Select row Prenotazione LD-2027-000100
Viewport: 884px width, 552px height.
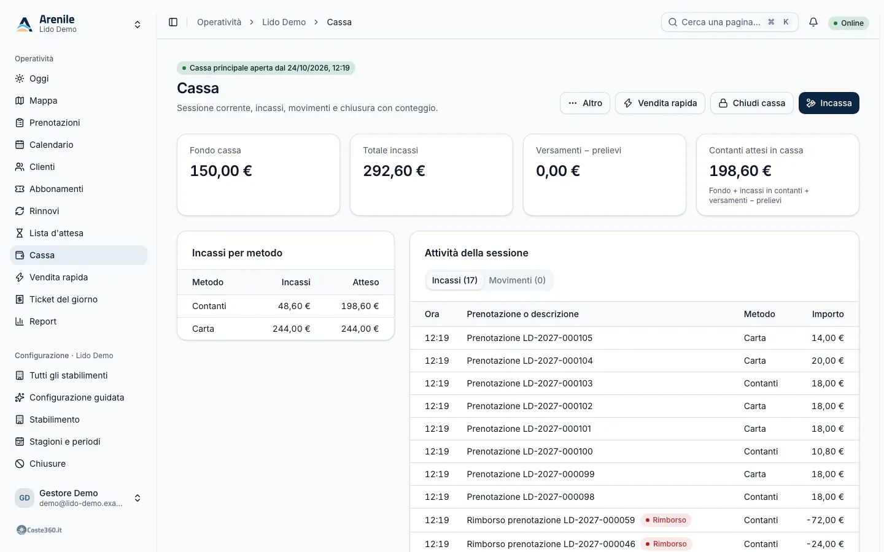[634, 451]
